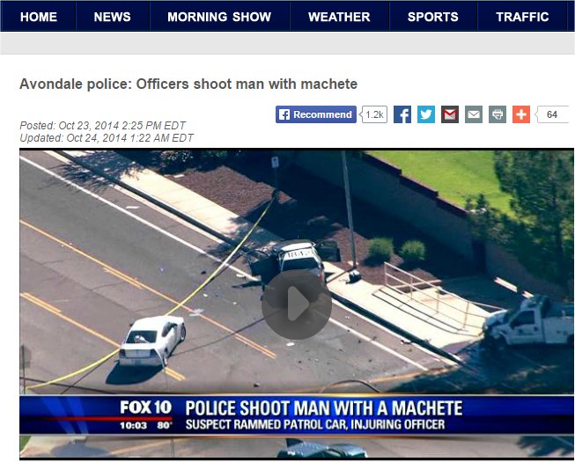
Task: Email this article with envelope icon
Action: point(474,114)
